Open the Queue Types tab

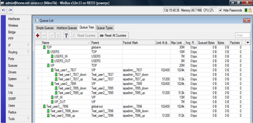click(x=105, y=28)
